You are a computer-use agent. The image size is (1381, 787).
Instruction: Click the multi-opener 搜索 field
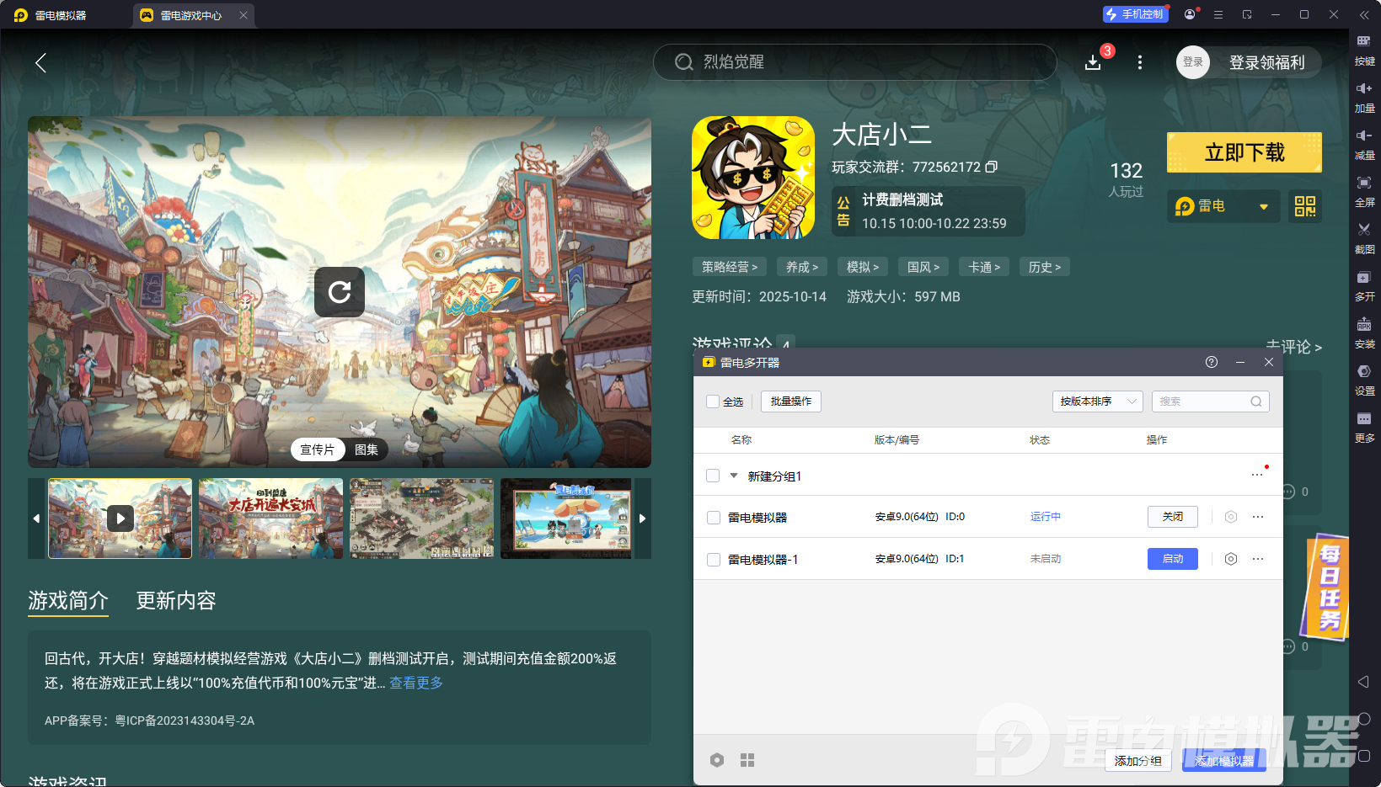point(1210,401)
